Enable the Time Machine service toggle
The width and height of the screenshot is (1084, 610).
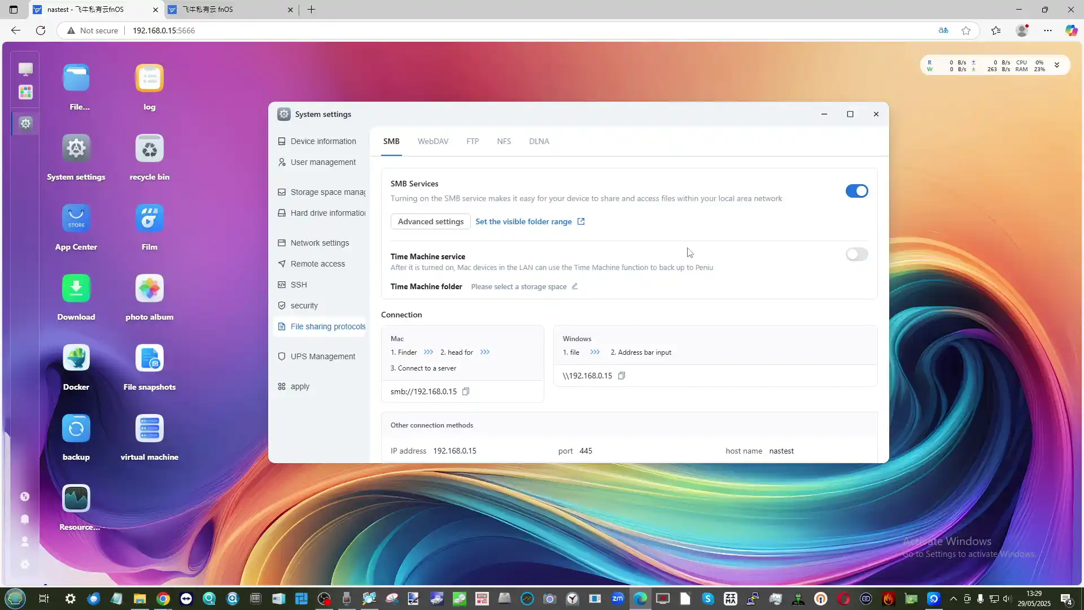pyautogui.click(x=856, y=254)
